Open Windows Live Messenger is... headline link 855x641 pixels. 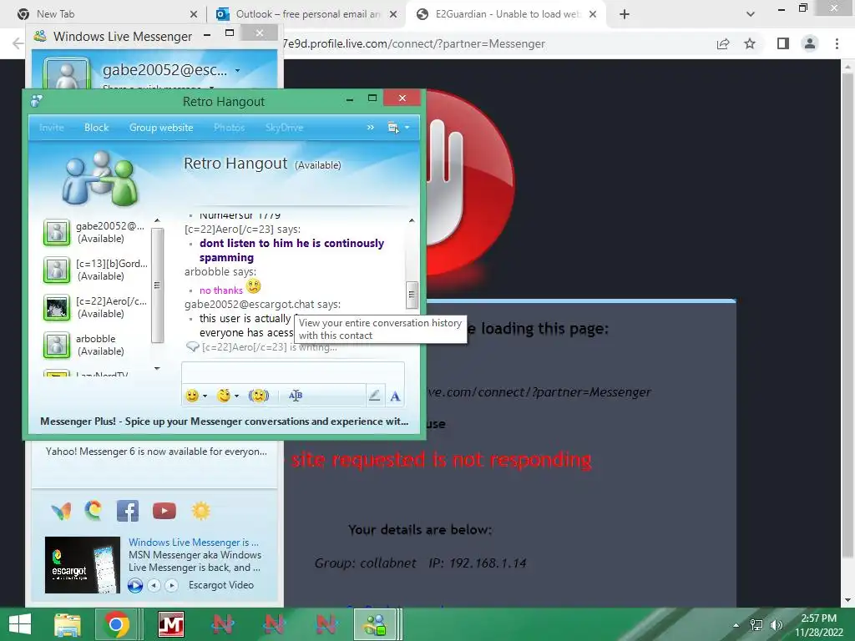194,543
